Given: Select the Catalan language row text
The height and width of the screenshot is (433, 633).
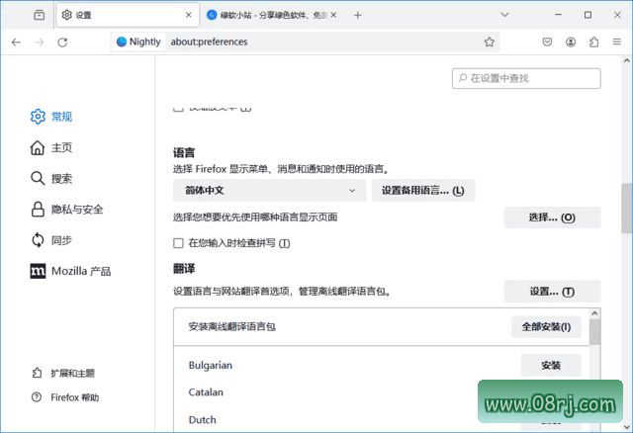Looking at the screenshot, I should click(x=206, y=392).
